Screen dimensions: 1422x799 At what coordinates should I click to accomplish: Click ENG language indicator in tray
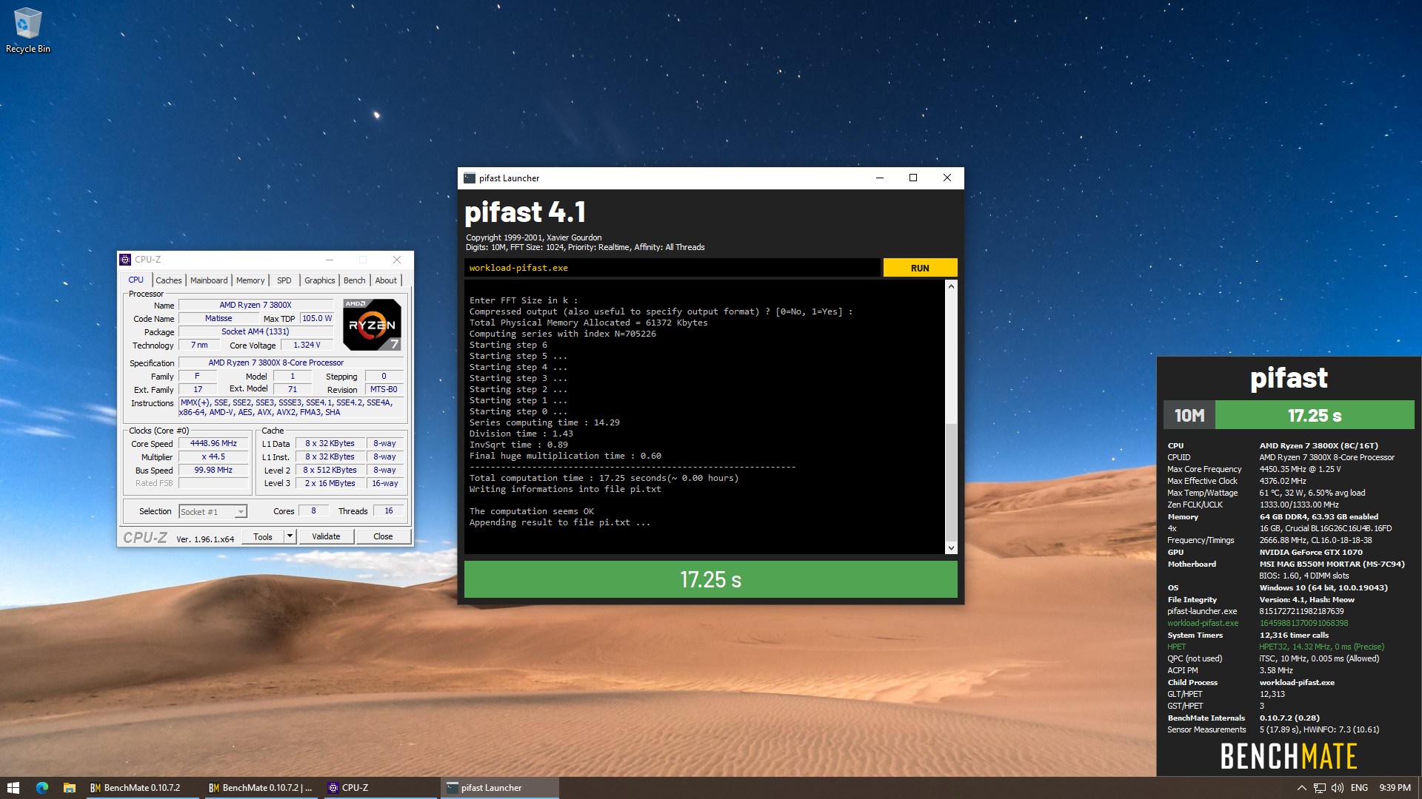(x=1359, y=788)
